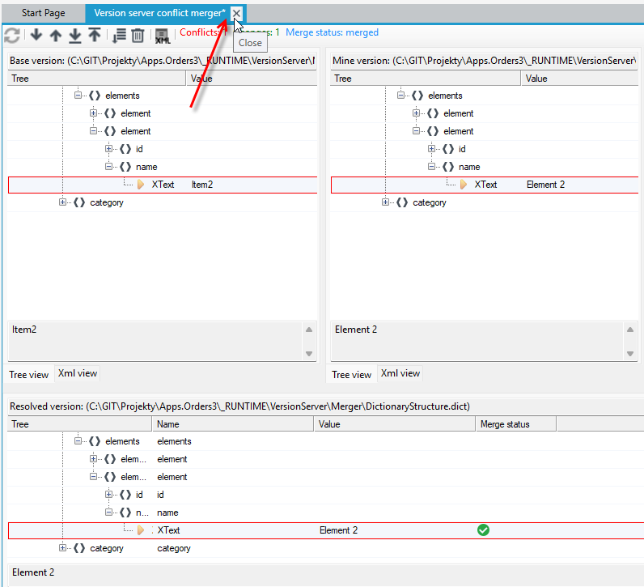The image size is (644, 587).
Task: Click the sorted list with arrow icon
Action: [119, 36]
